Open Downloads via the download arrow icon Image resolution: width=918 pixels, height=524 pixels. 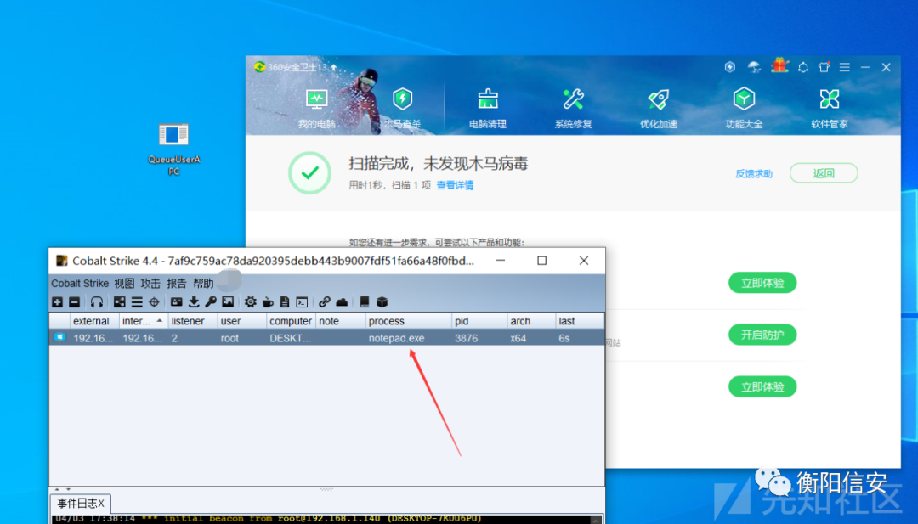[x=194, y=301]
